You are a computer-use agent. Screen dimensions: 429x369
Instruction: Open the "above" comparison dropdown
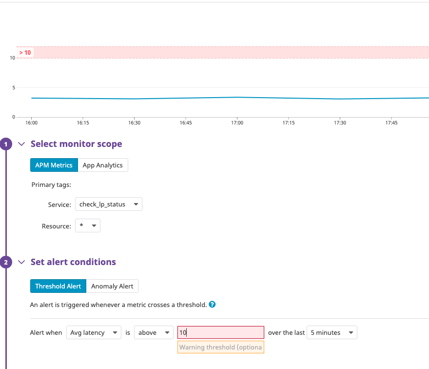click(154, 332)
